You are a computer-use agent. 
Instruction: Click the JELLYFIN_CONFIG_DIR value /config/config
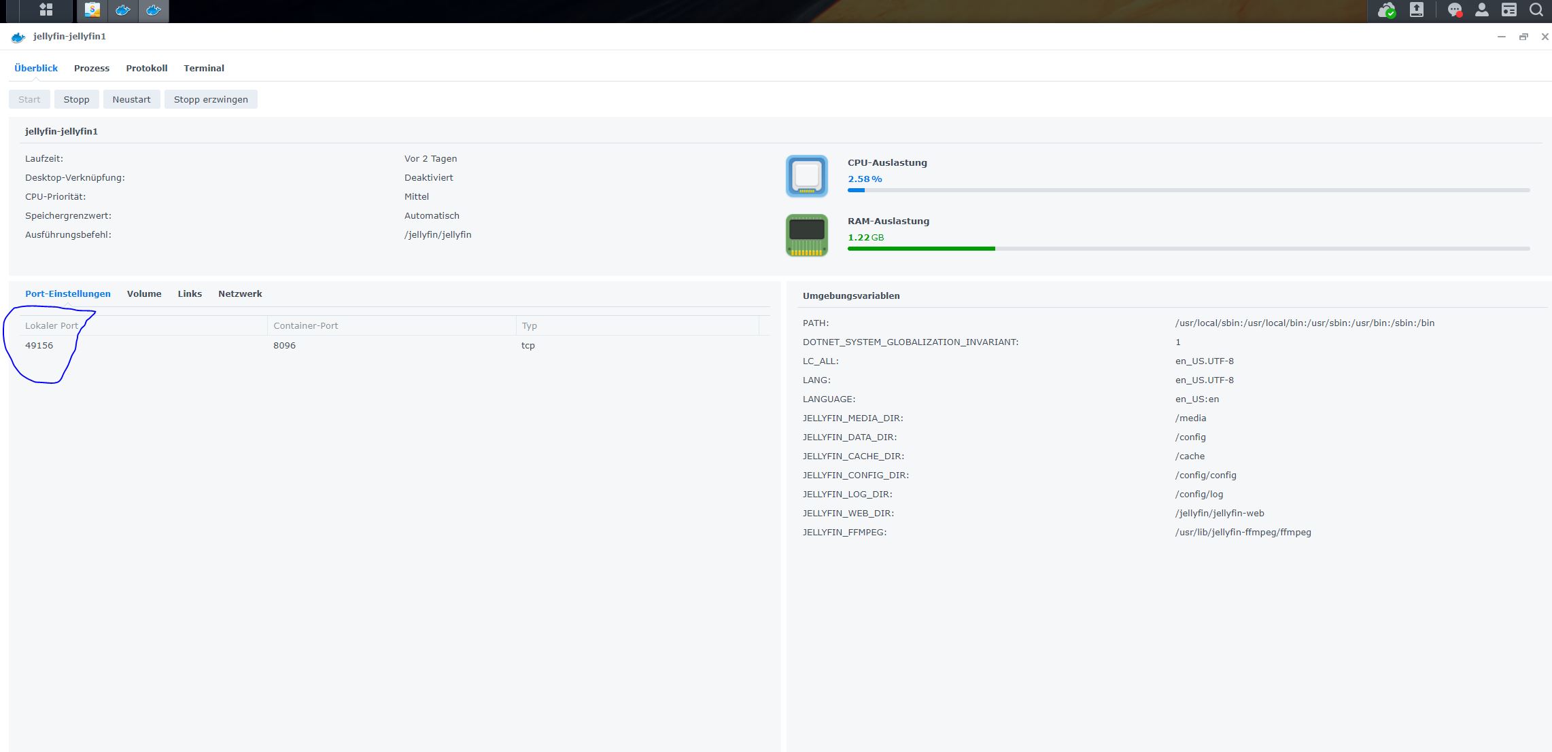[1205, 475]
